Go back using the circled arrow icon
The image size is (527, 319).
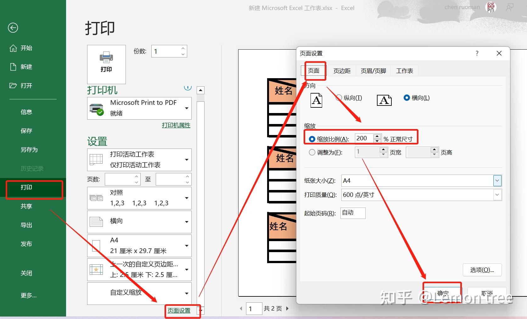(x=13, y=28)
